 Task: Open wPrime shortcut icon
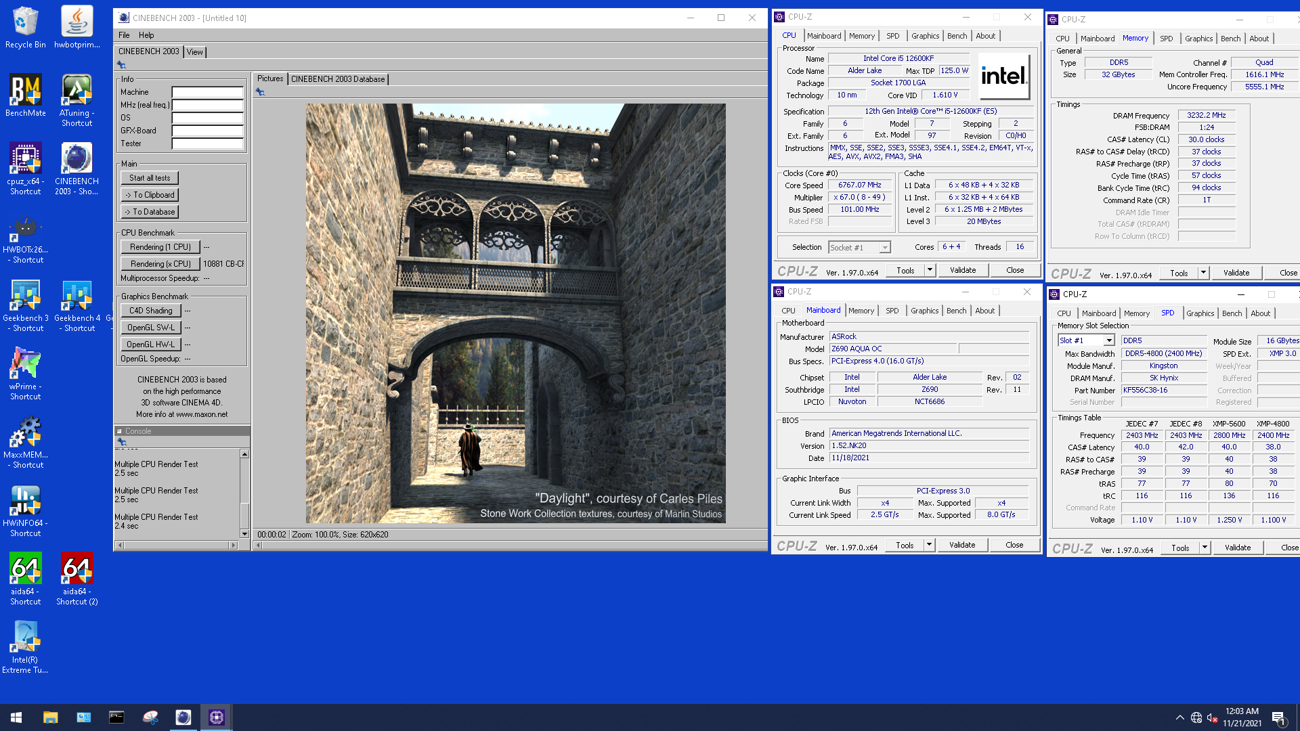pyautogui.click(x=26, y=374)
